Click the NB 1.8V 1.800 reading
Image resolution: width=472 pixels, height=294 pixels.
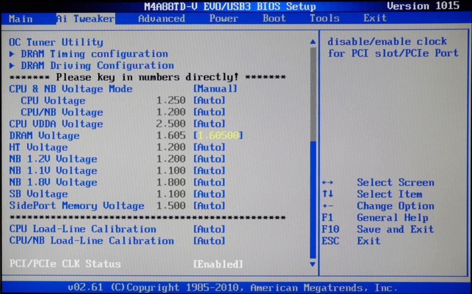coord(171,182)
